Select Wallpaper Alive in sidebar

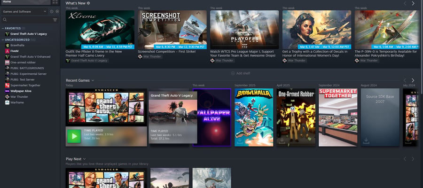[21, 91]
